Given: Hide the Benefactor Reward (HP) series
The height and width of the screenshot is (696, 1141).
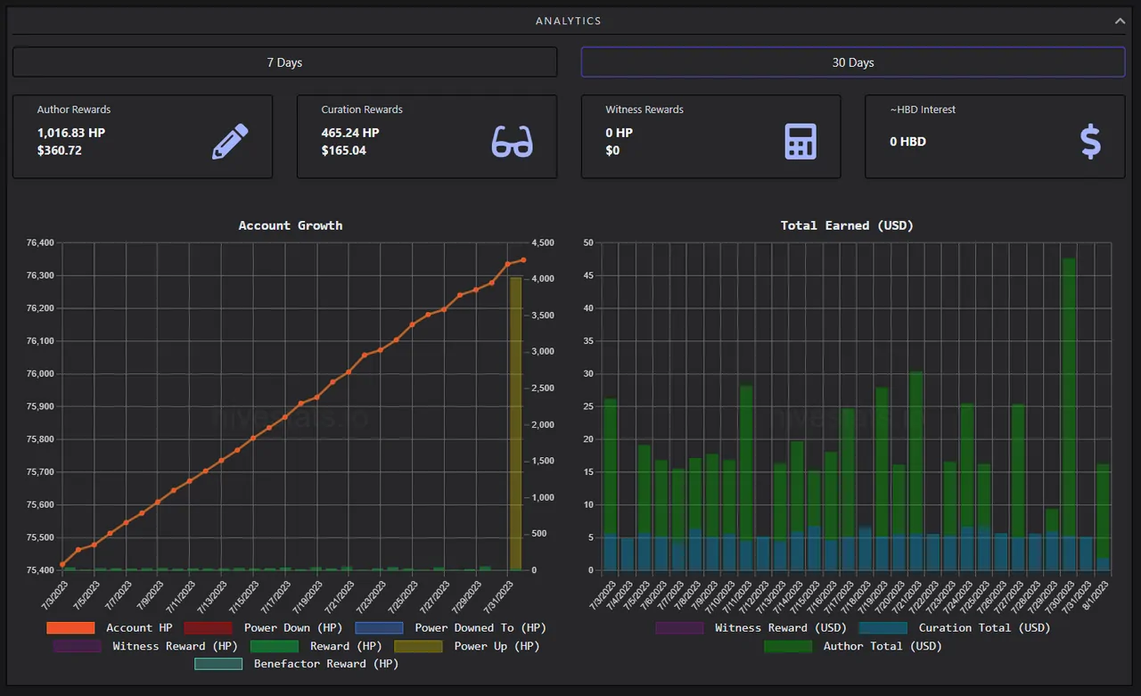Looking at the screenshot, I should point(296,664).
